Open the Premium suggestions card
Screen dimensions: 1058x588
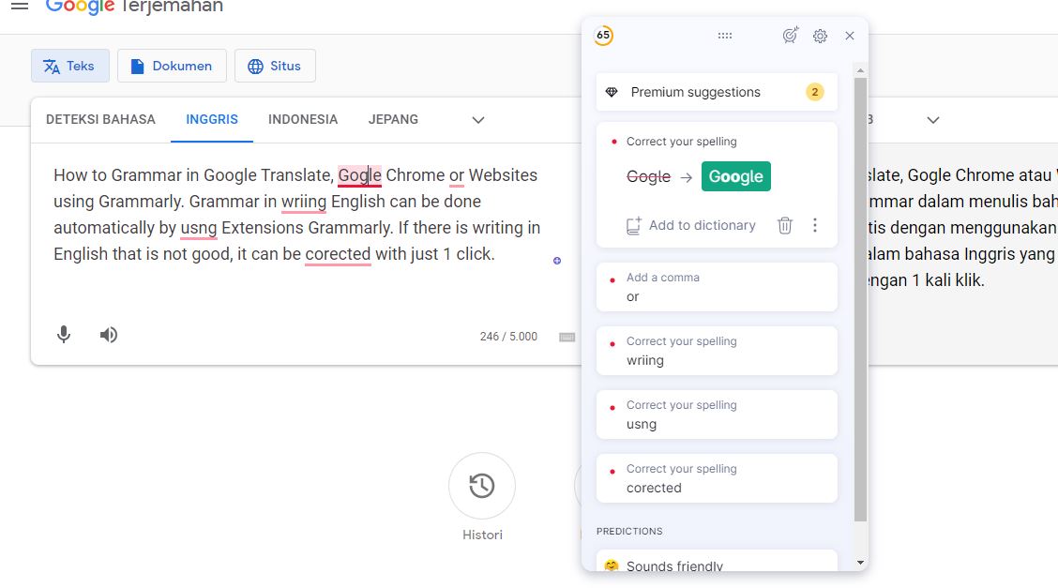click(717, 92)
